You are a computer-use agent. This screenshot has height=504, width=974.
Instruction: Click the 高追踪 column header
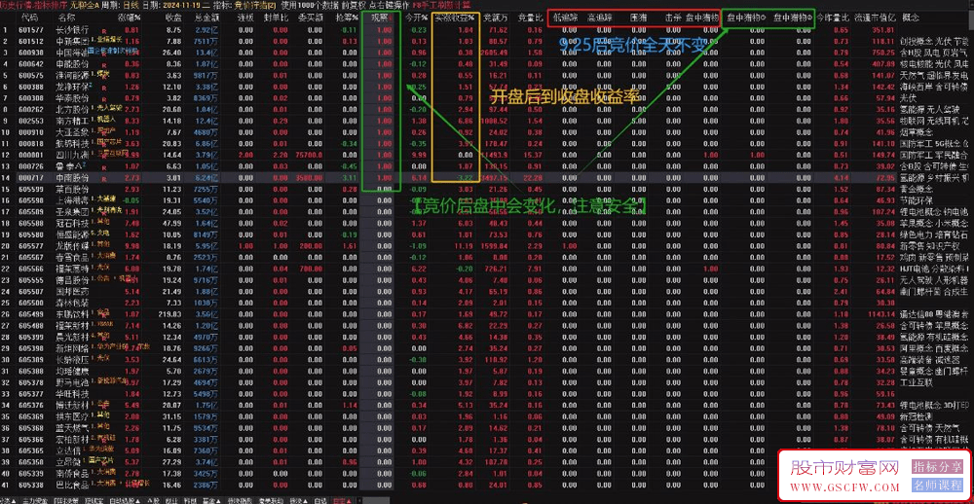click(600, 18)
